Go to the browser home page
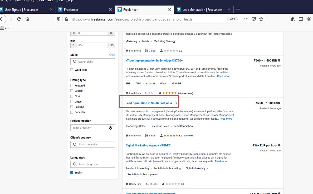The image size is (313, 194). [x=27, y=19]
